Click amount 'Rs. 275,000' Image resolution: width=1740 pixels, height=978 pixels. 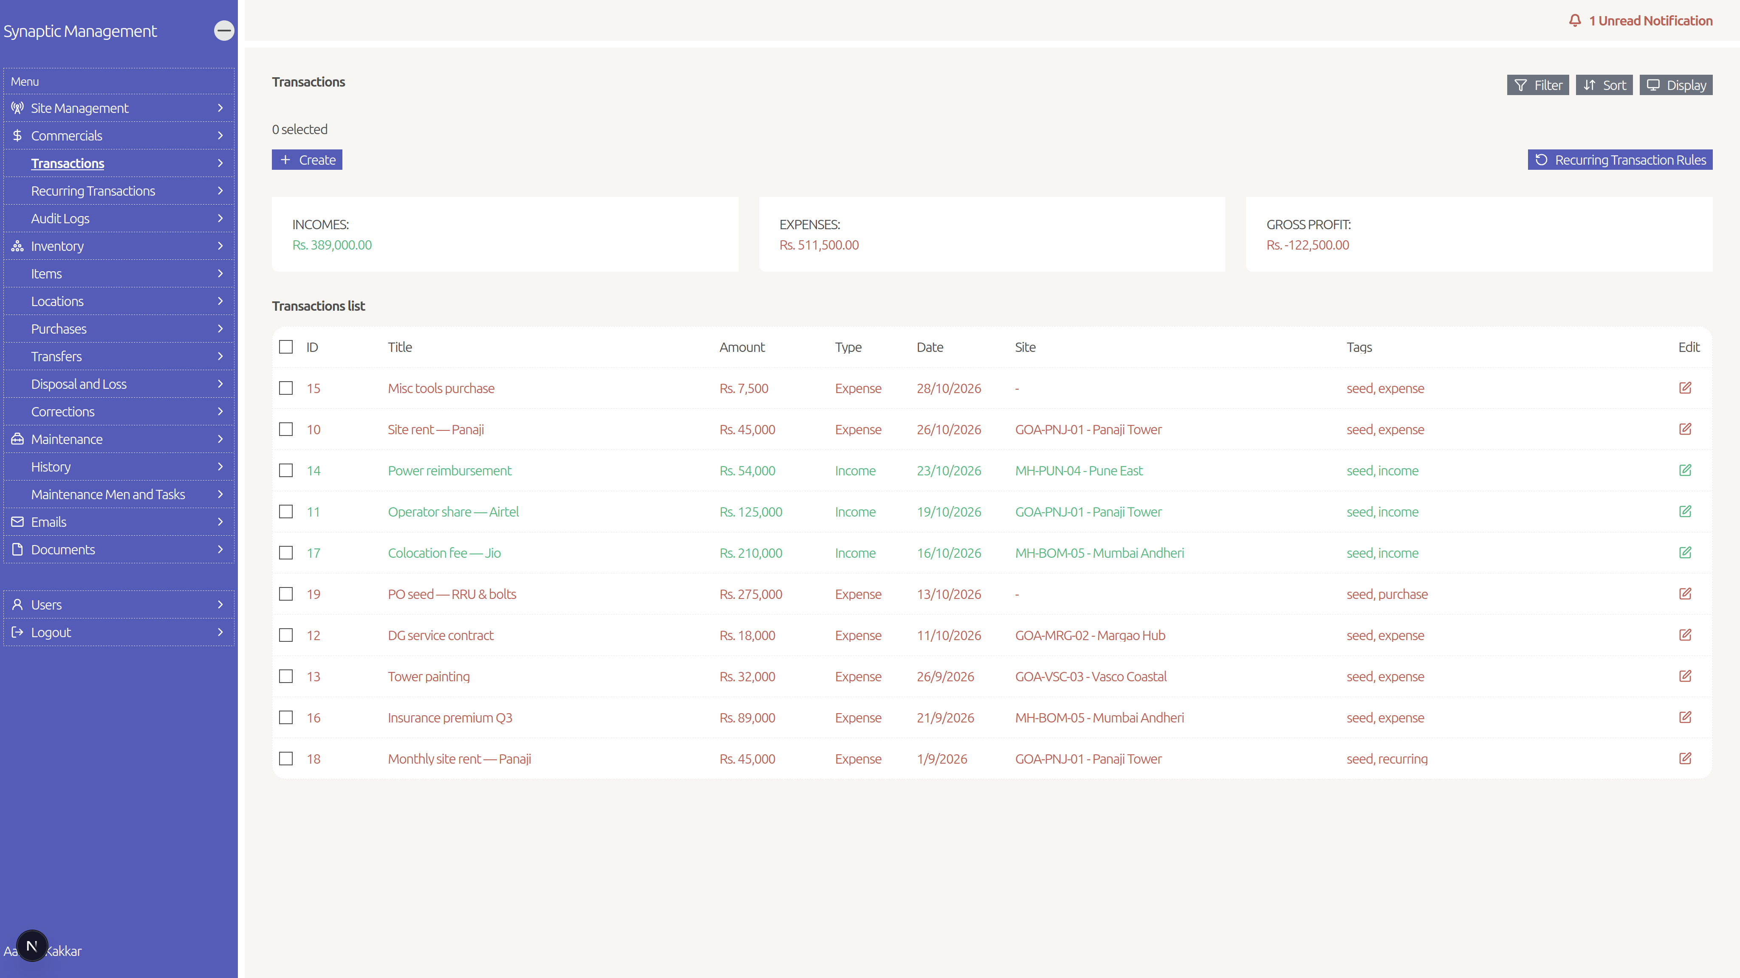751,594
